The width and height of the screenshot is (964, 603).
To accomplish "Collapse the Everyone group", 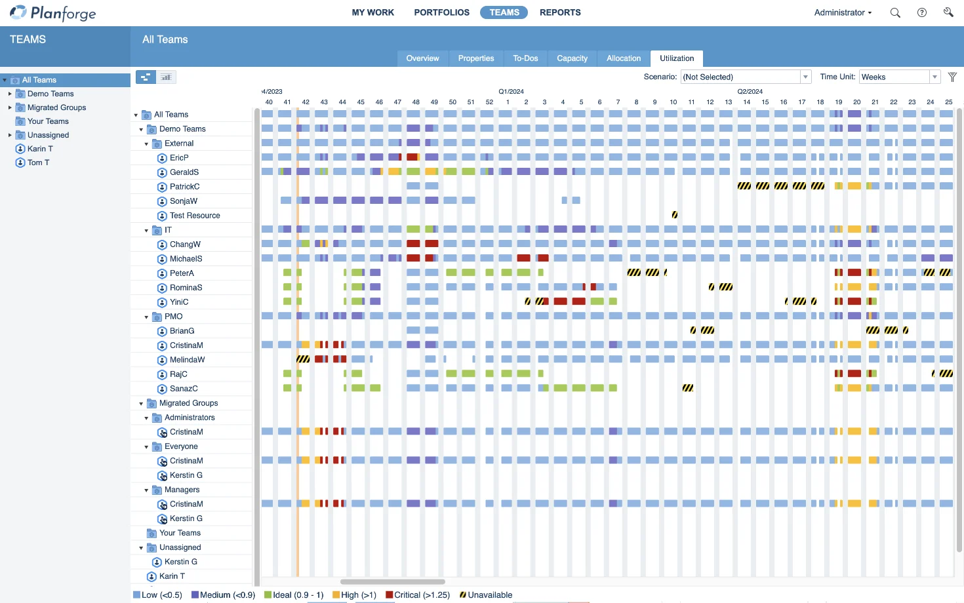I will (146, 447).
